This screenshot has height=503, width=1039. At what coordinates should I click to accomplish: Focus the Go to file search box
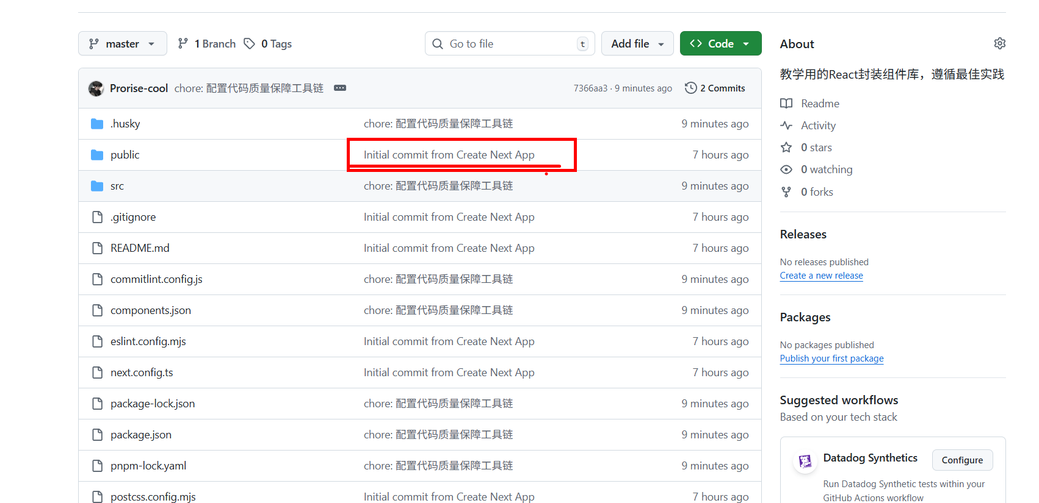[x=510, y=44]
